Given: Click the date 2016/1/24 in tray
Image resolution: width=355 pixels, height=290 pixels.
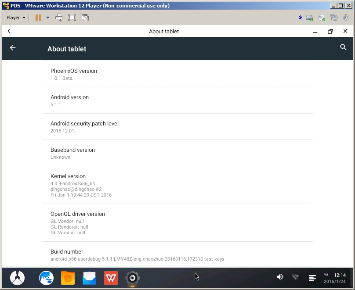Looking at the screenshot, I should (335, 281).
